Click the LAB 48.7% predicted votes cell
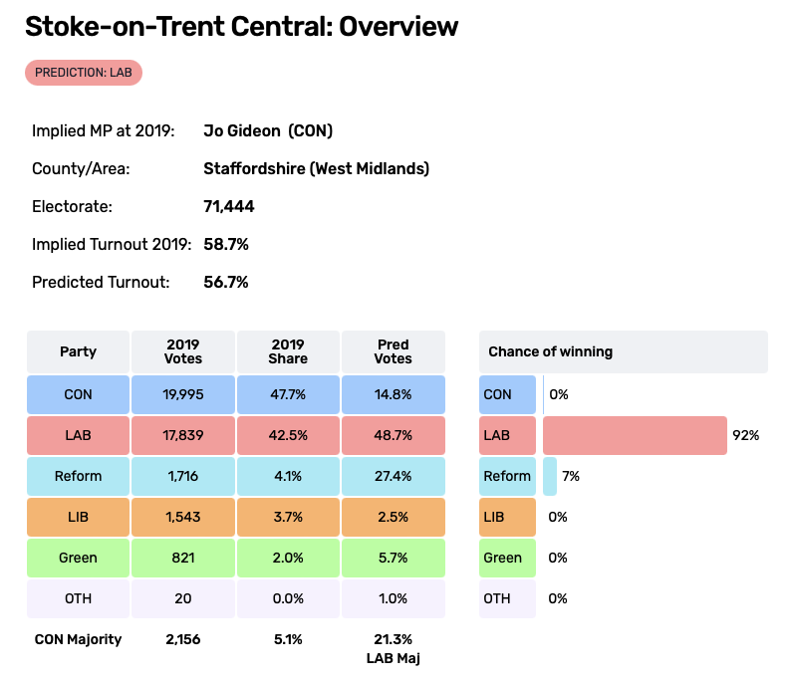 coord(393,435)
